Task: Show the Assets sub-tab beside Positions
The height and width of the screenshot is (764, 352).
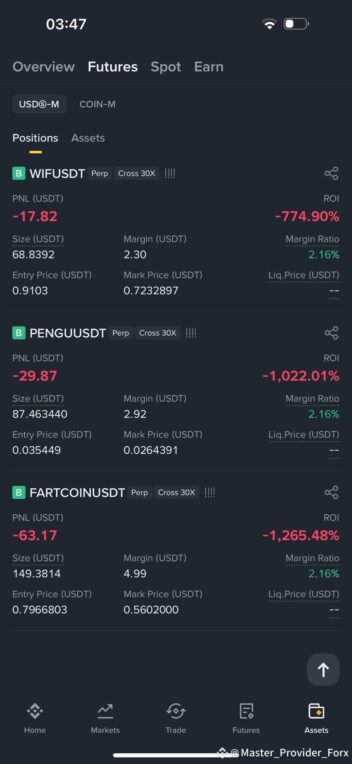Action: 88,138
